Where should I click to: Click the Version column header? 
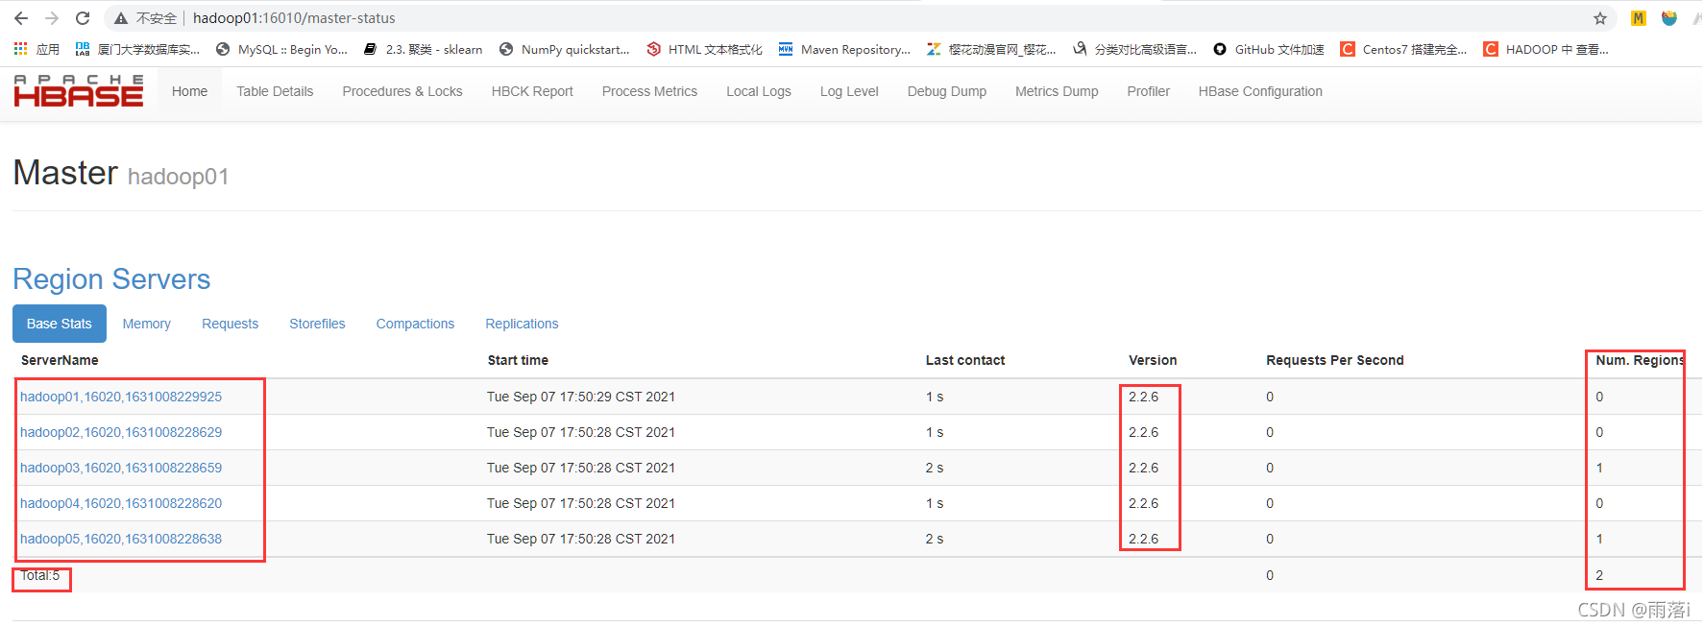click(x=1153, y=360)
